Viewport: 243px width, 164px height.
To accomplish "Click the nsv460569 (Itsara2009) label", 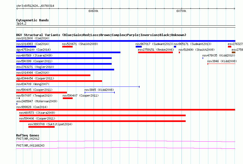I will [34, 55].
